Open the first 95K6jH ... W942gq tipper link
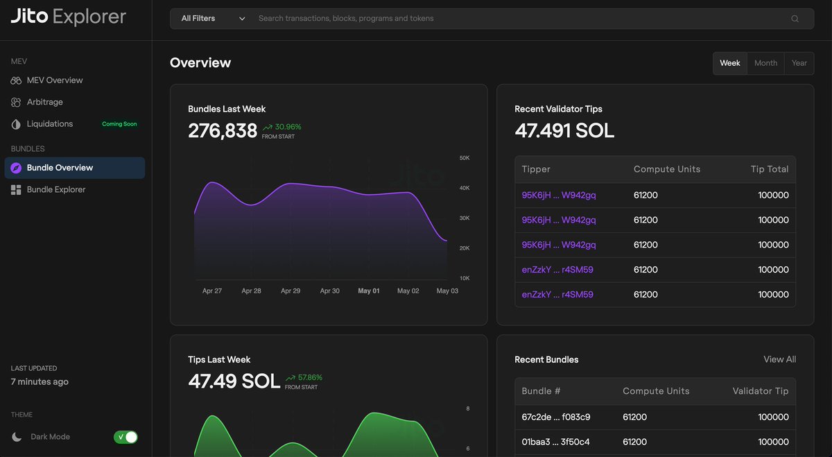Screen dimensions: 832x457 coord(559,196)
